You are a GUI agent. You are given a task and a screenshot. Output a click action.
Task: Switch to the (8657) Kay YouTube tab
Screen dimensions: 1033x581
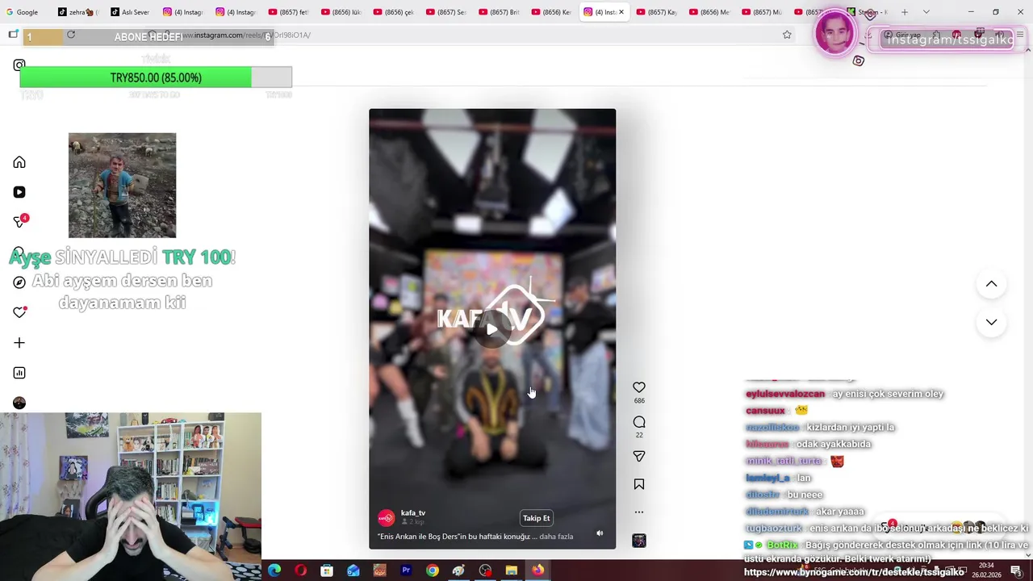(x=655, y=12)
